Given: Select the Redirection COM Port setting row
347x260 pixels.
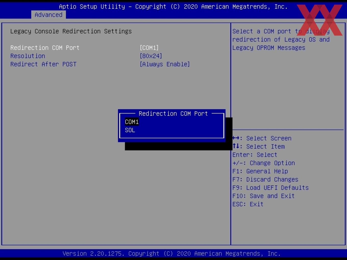Looking at the screenshot, I should tap(84, 48).
